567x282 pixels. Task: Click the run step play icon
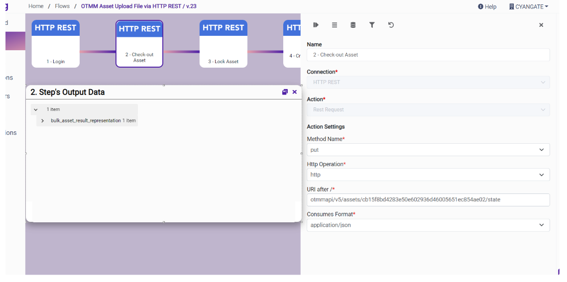point(316,25)
